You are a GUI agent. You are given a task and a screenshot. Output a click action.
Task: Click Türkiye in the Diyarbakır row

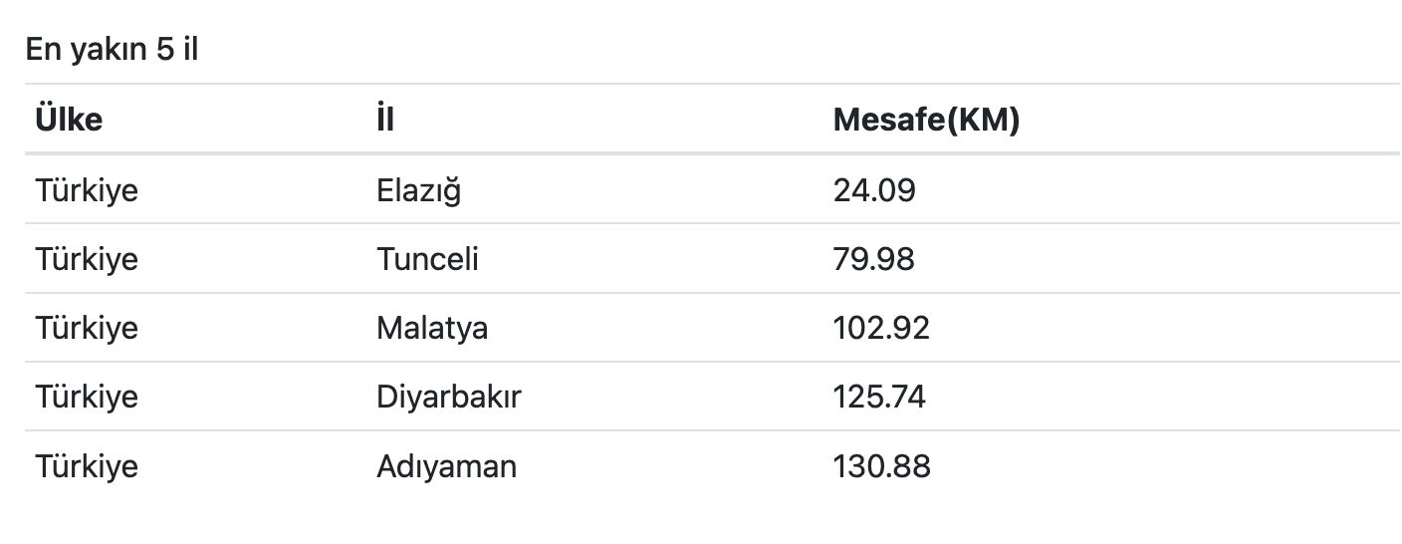coord(87,397)
